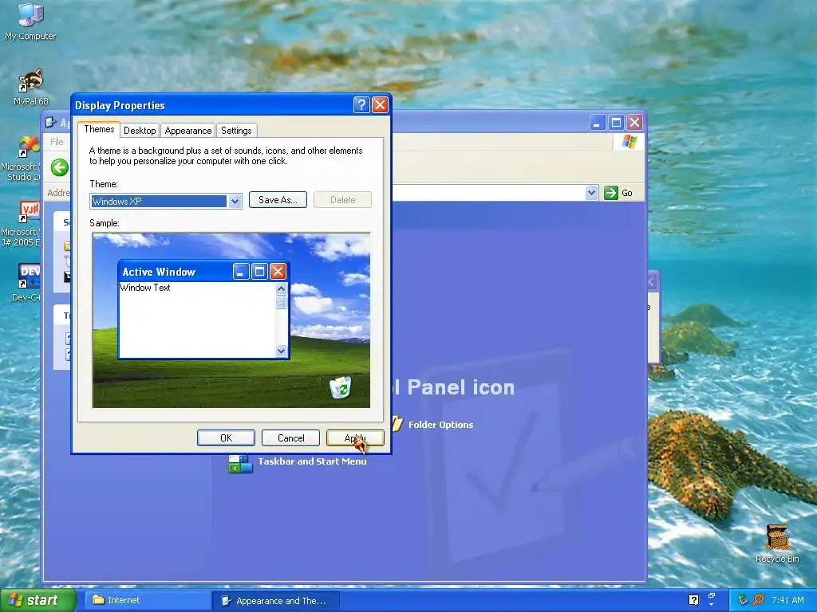Switch to the Desktop tab

140,131
